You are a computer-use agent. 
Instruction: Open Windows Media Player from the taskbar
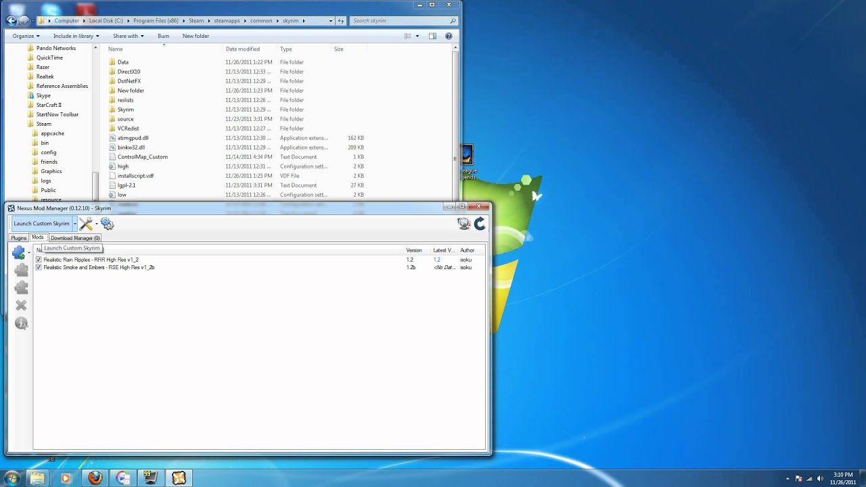(x=66, y=478)
